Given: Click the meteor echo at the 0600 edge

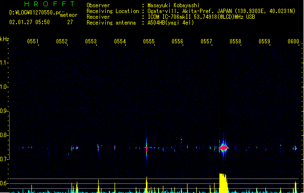Looking at the screenshot, I should 295,148.
